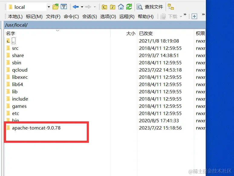The height and width of the screenshot is (176, 234).
Task: Click the date 2019/3/7 14:38:51
Action: tap(159, 56)
